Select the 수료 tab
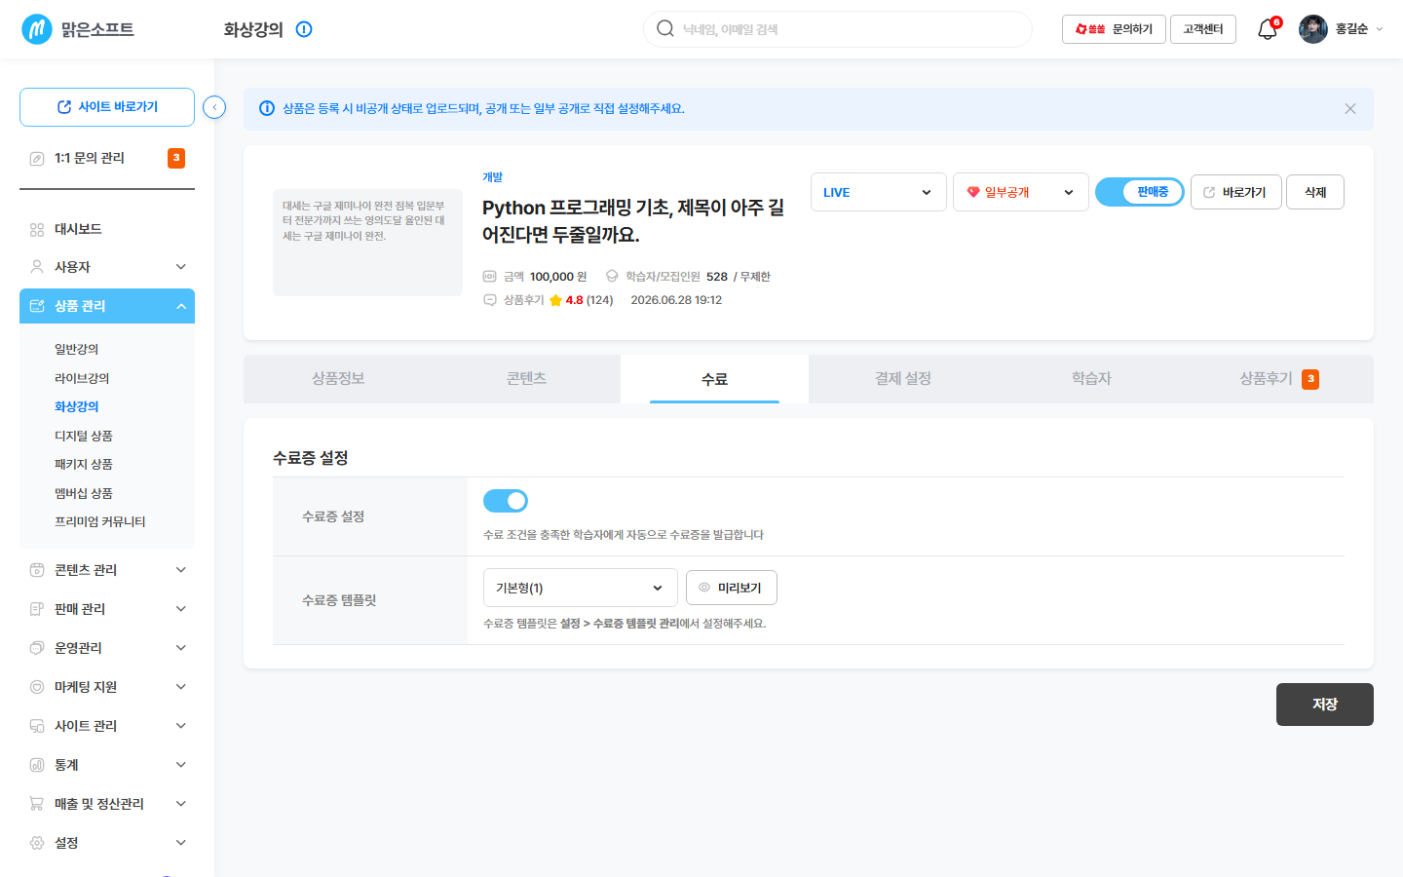 tap(714, 379)
